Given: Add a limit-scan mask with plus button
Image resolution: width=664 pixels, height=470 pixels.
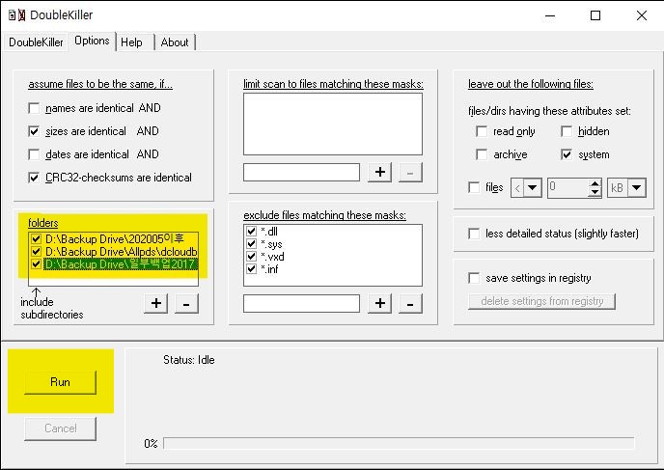Looking at the screenshot, I should [380, 172].
